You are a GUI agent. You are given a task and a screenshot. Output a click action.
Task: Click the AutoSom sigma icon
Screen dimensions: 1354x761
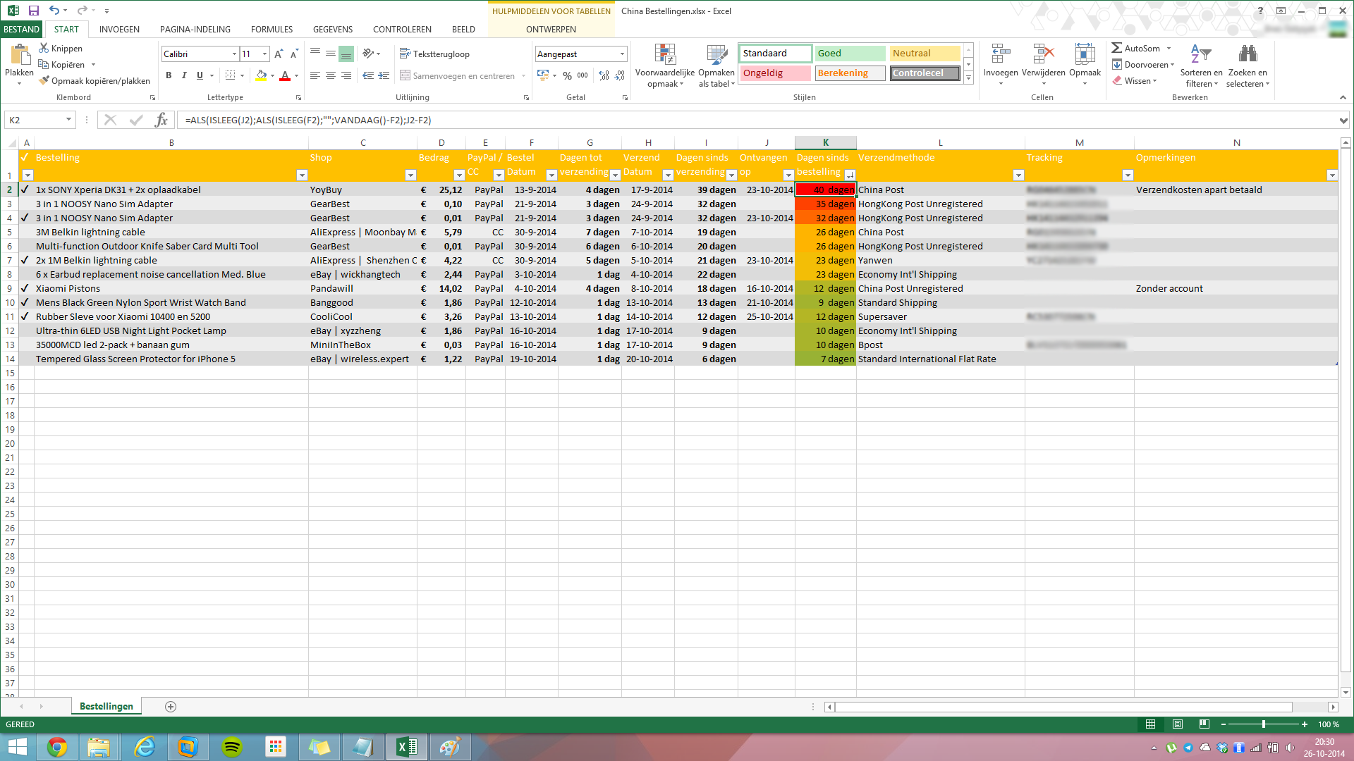coord(1117,48)
